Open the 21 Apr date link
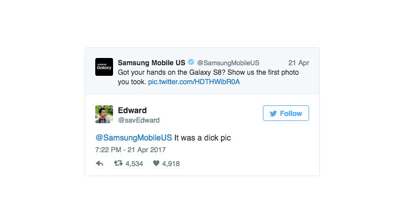The width and height of the screenshot is (396, 223). point(299,63)
